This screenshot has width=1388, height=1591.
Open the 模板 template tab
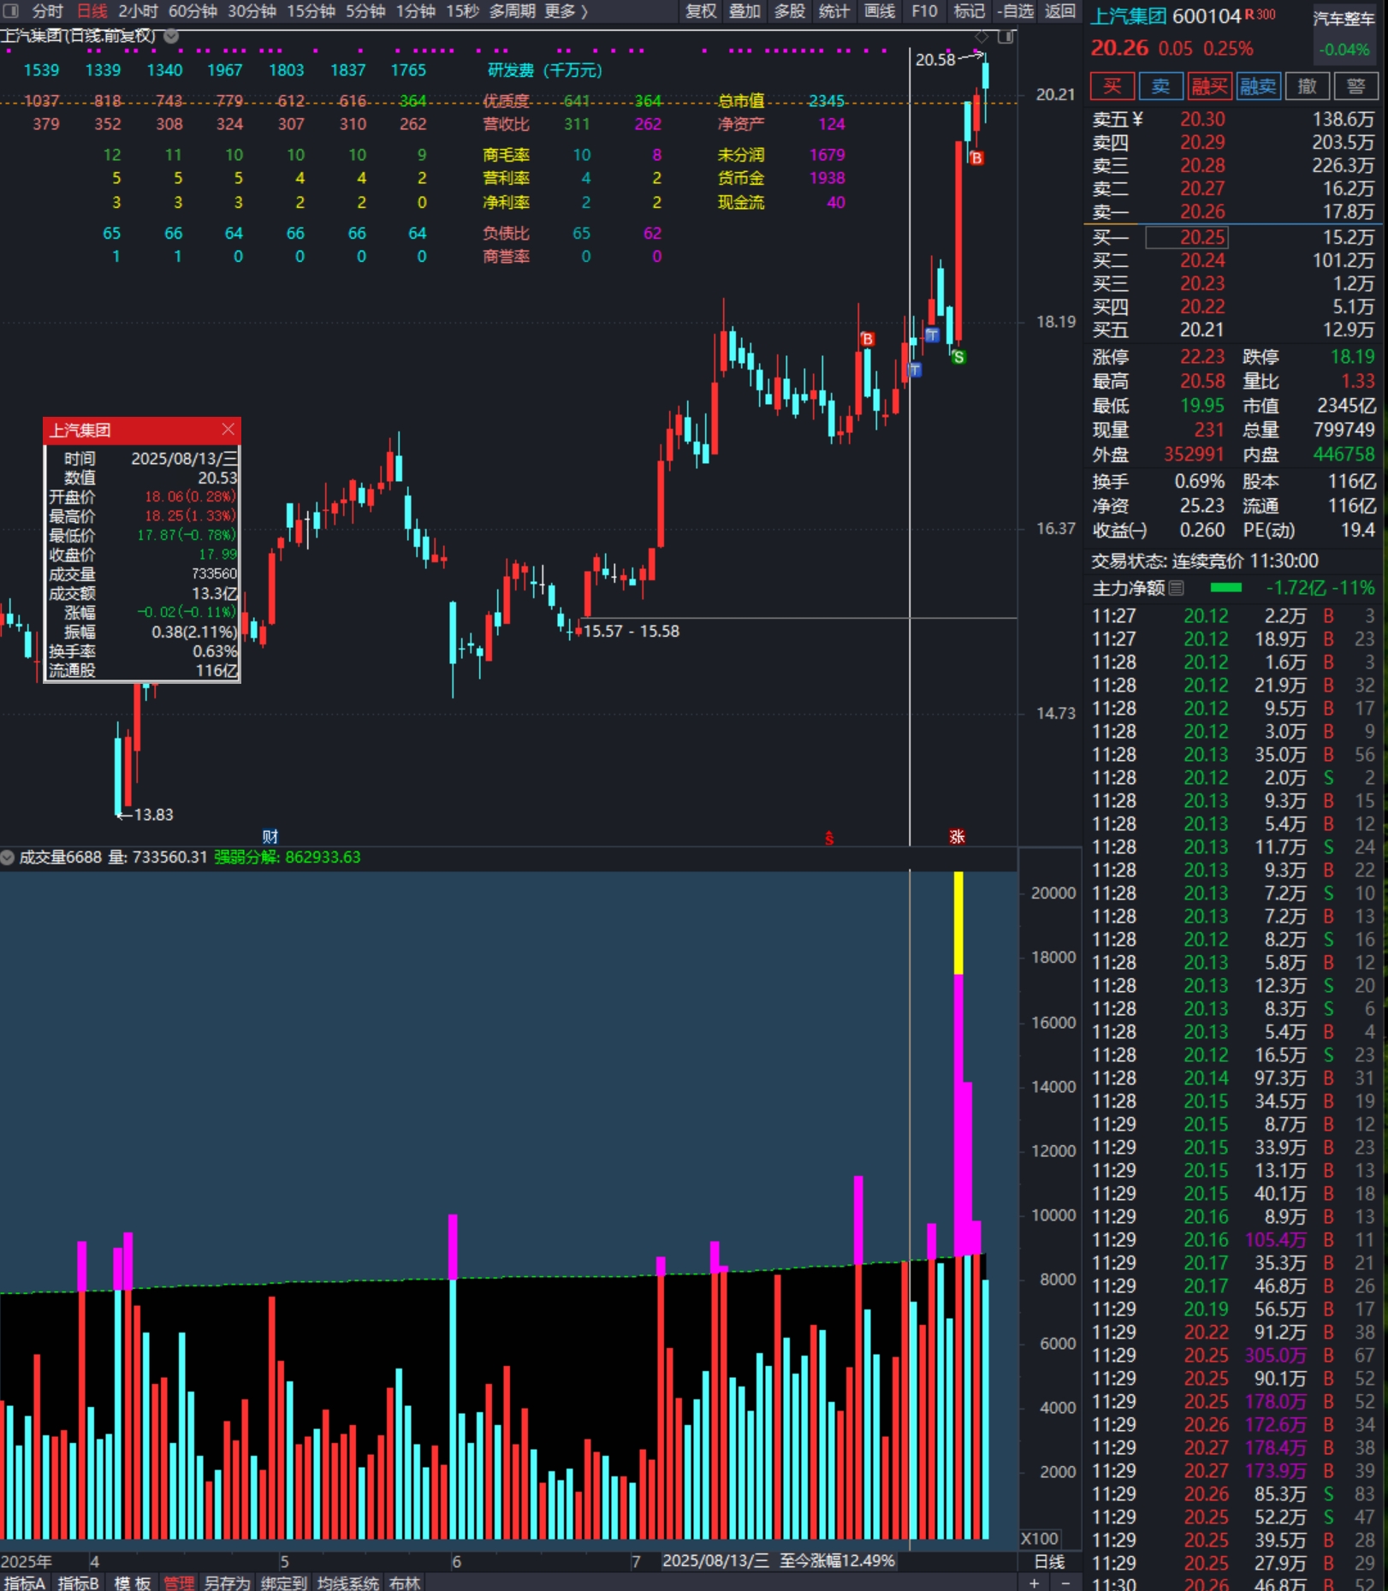(x=132, y=1583)
